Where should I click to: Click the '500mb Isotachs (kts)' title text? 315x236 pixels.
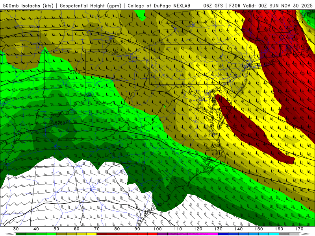click(x=28, y=6)
